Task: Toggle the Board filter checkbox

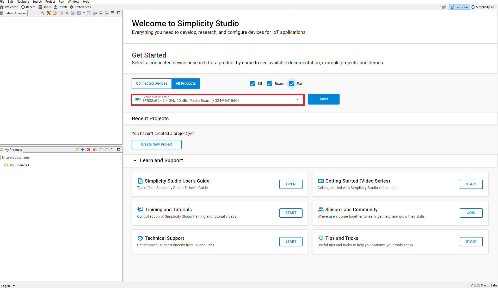Action: pyautogui.click(x=269, y=84)
